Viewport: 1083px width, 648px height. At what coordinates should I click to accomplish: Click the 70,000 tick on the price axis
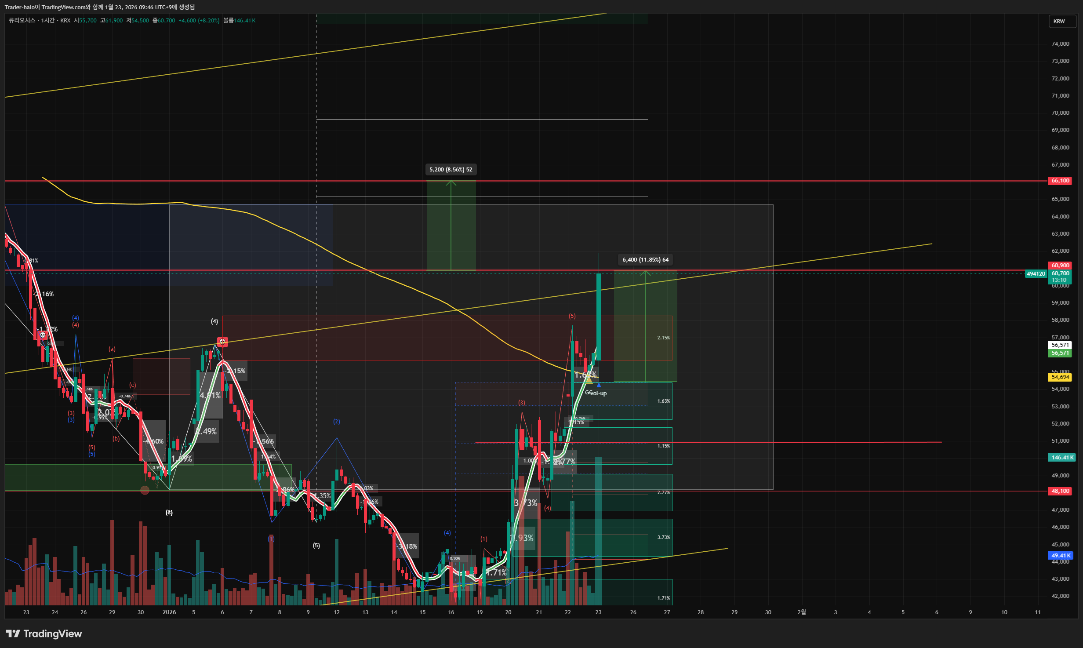(x=1060, y=113)
